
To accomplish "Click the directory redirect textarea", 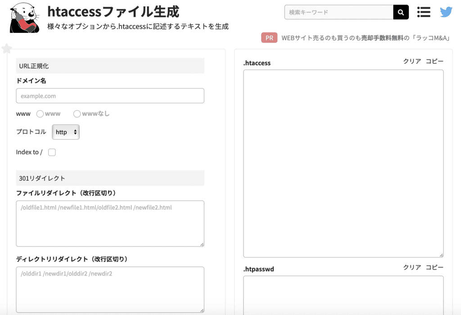I will tap(110, 290).
